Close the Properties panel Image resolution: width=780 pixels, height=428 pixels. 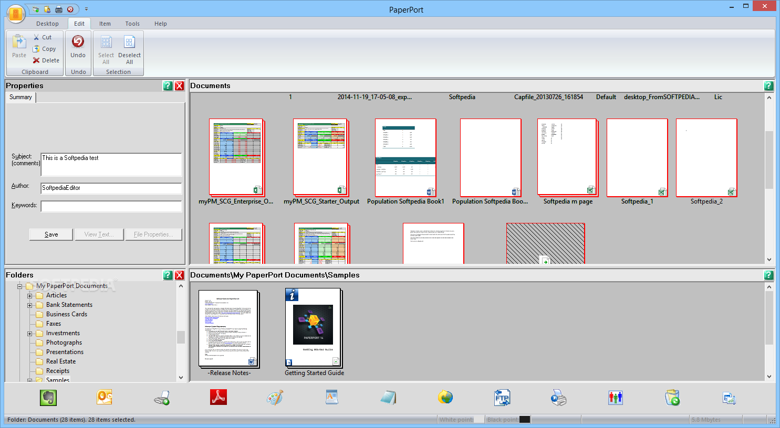click(x=180, y=86)
